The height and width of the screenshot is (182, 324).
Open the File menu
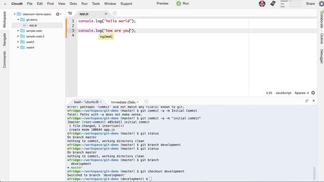coord(29,4)
